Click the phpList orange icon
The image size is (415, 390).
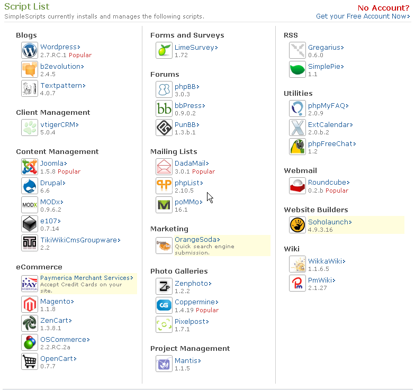[164, 186]
